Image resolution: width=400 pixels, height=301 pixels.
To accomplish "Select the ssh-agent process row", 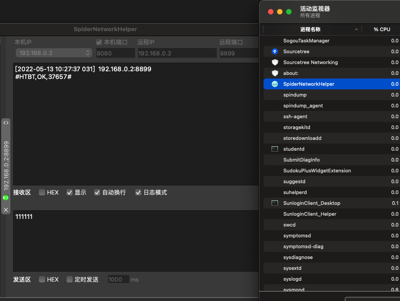I will pos(332,116).
